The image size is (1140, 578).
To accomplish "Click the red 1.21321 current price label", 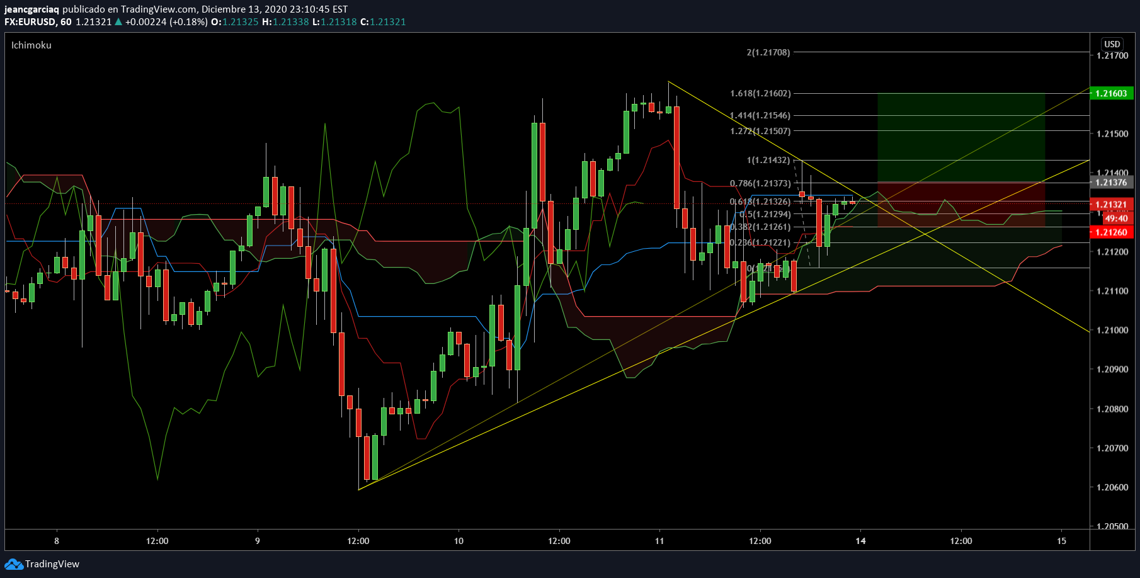I will point(1112,205).
